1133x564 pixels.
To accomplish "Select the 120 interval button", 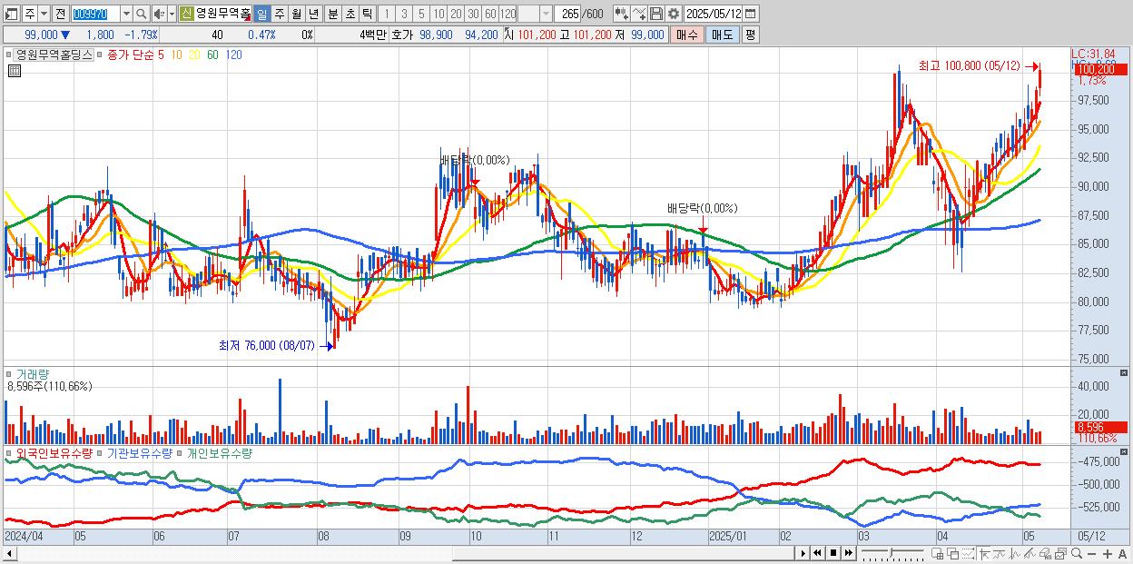I will 508,14.
